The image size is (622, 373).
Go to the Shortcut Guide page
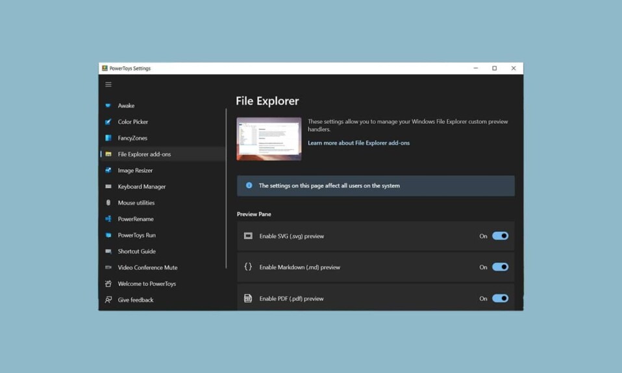(136, 252)
